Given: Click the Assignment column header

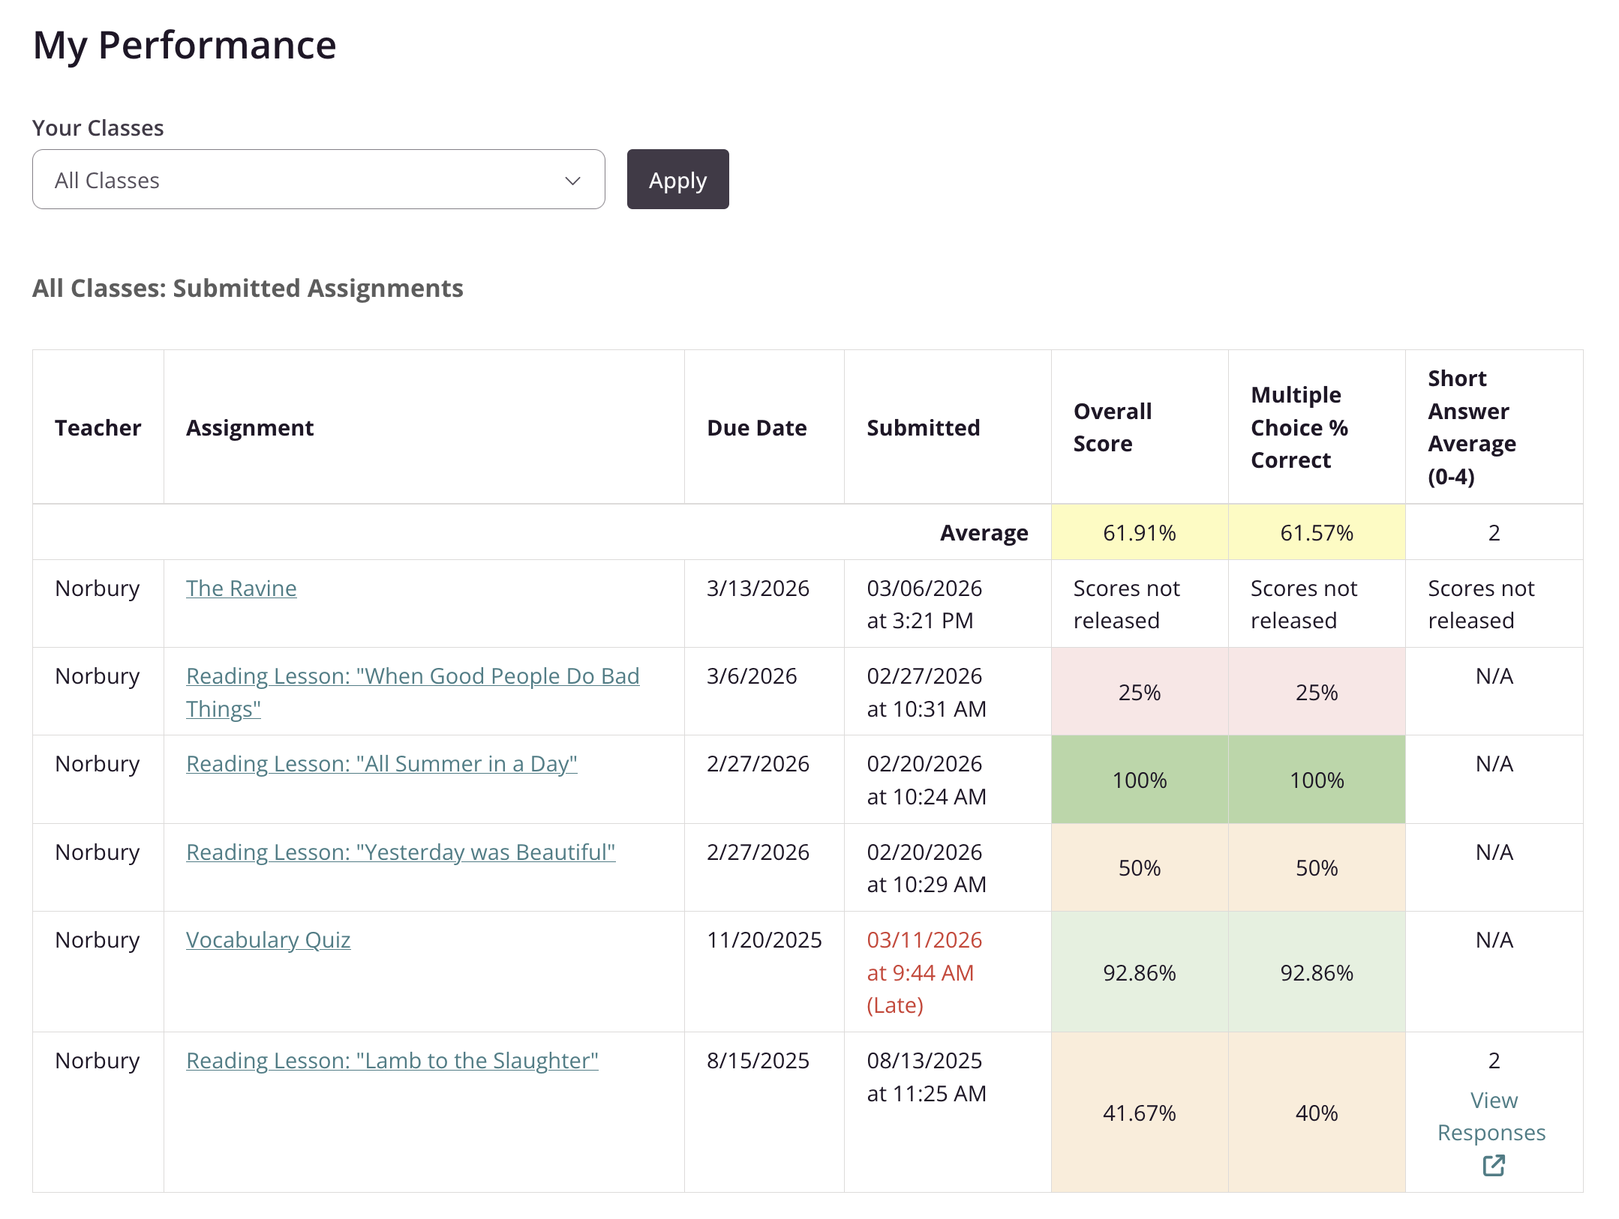Looking at the screenshot, I should click(250, 428).
